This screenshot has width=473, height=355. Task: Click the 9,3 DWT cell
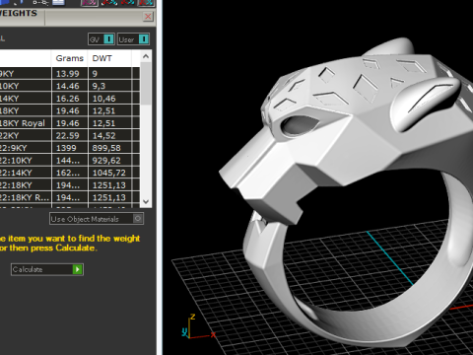coord(109,86)
